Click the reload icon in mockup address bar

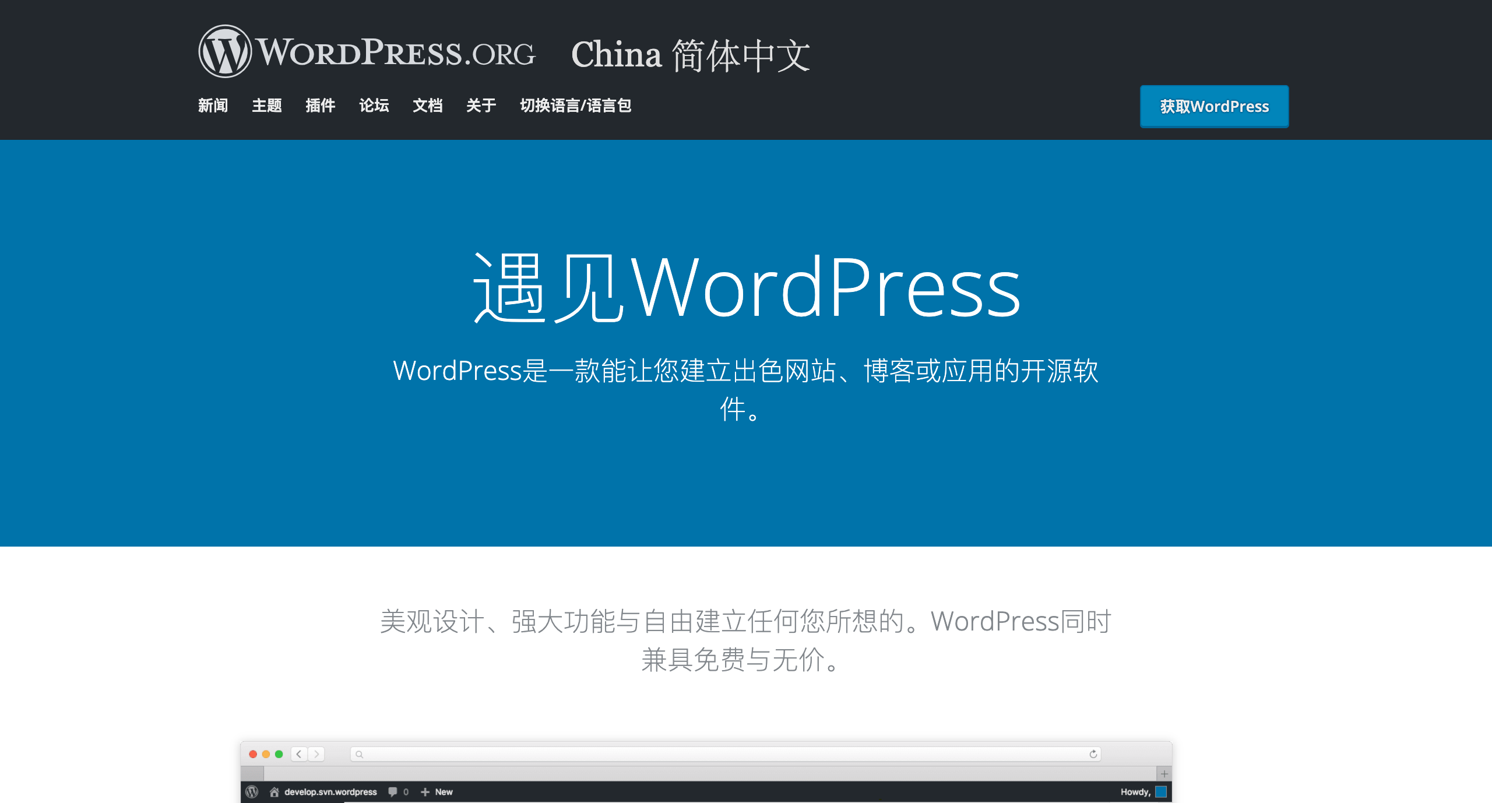pyautogui.click(x=1093, y=754)
